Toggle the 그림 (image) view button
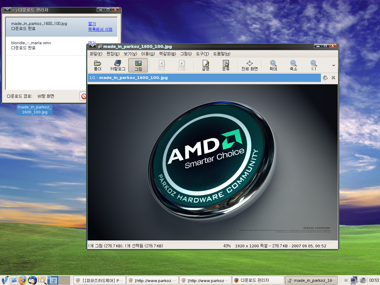The width and height of the screenshot is (380, 285). click(138, 65)
